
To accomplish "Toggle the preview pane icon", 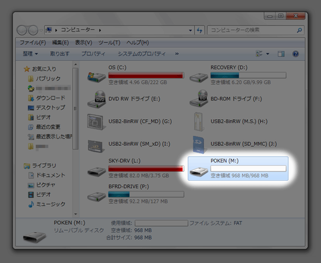I will tap(281, 54).
